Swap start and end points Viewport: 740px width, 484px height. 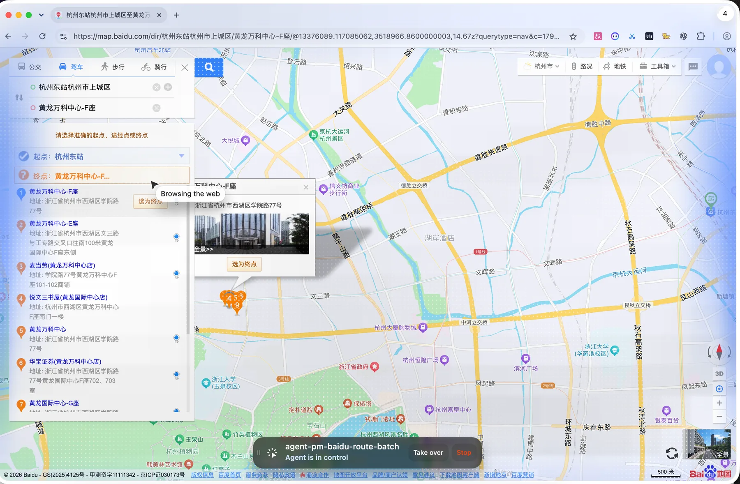[19, 97]
